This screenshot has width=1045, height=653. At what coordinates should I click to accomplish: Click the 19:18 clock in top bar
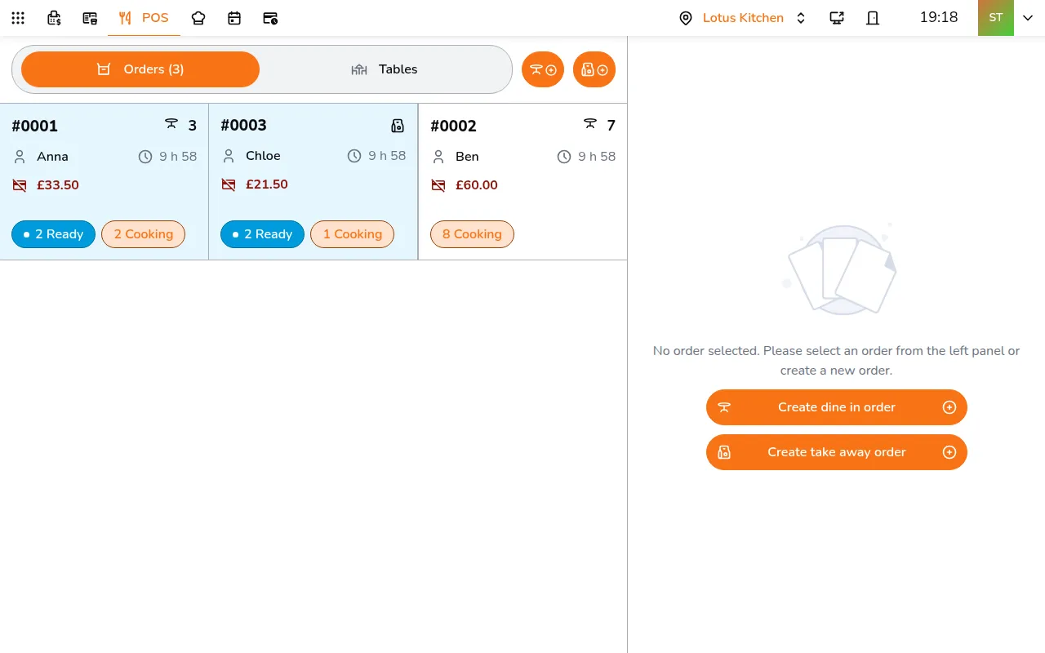(939, 17)
